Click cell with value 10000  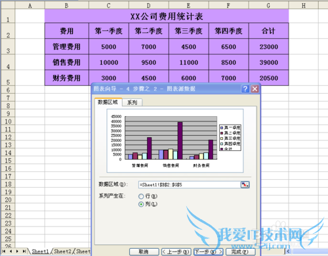click(109, 62)
